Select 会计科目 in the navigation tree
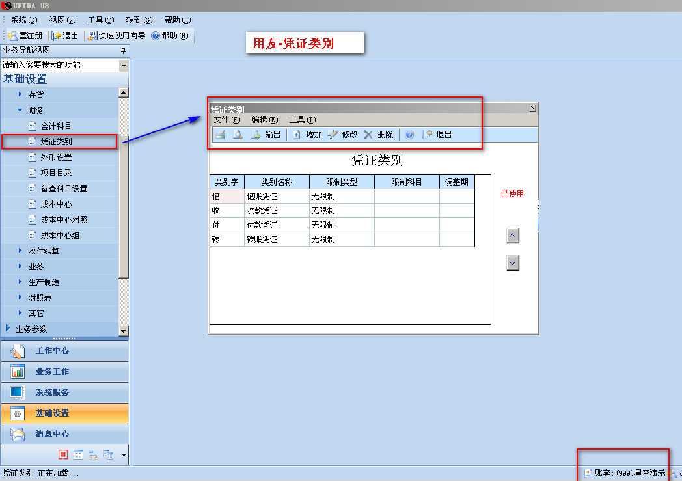The image size is (682, 481). pyautogui.click(x=56, y=126)
